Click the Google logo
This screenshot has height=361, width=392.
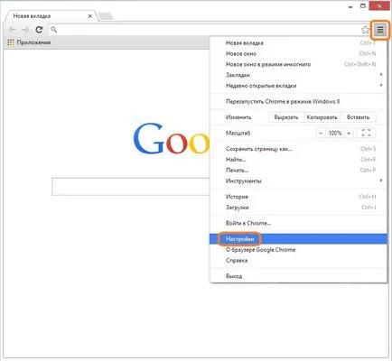(172, 138)
